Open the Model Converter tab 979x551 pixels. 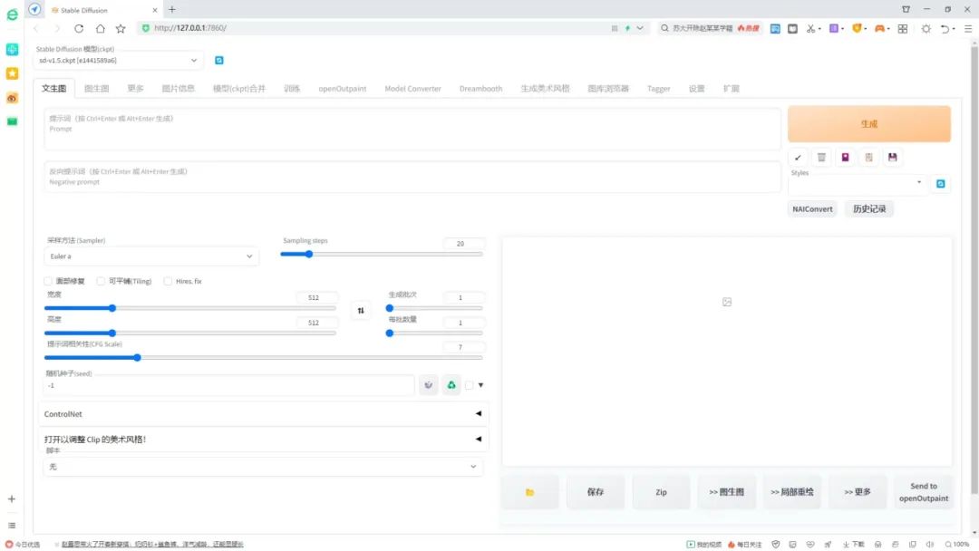412,89
